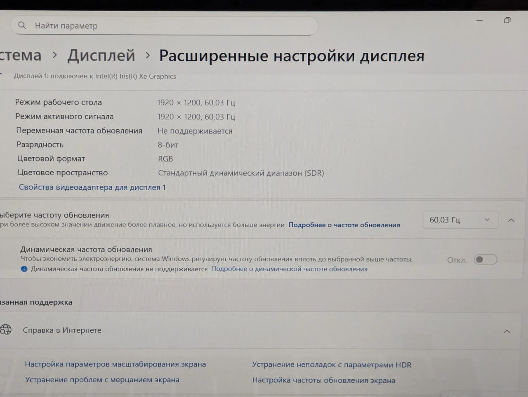The image size is (528, 397).
Task: Click the blue info icon about dynamic refresh rate
Action: [24, 269]
